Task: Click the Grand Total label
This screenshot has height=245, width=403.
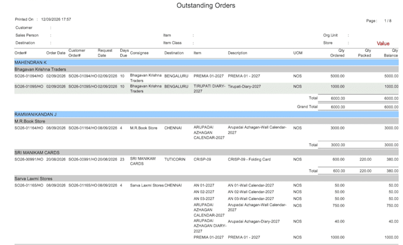Action: coord(307,107)
